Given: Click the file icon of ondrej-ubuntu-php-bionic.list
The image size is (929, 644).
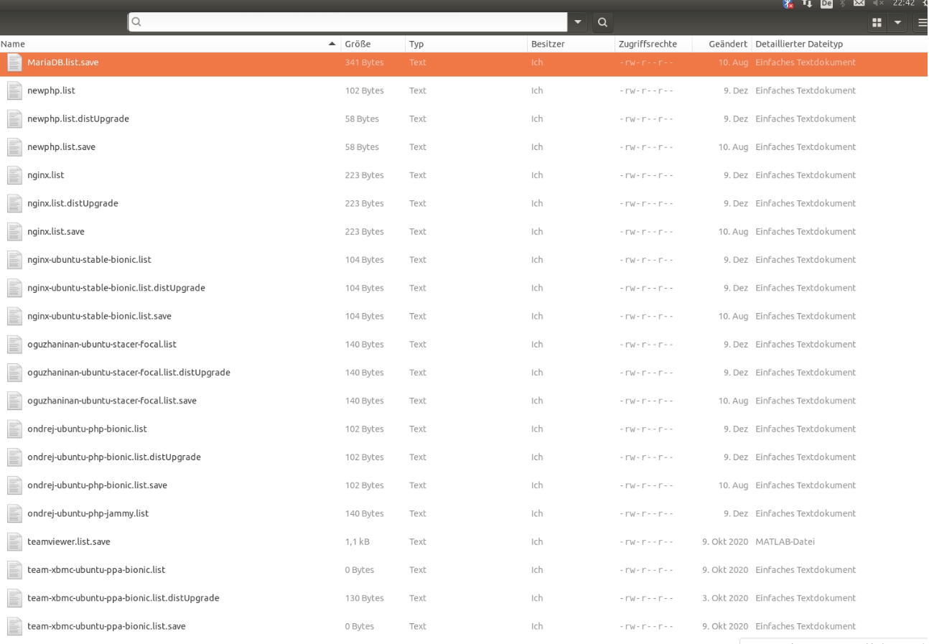Looking at the screenshot, I should (x=14, y=429).
